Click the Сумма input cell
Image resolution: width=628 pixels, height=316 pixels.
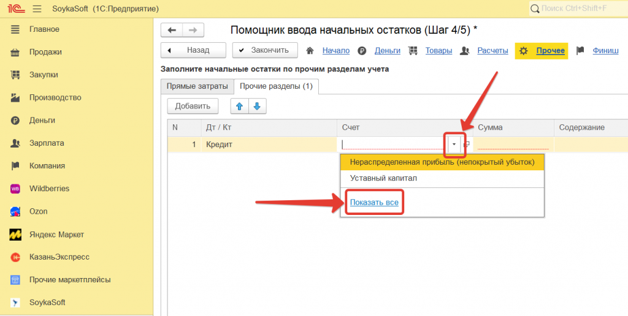pyautogui.click(x=512, y=145)
